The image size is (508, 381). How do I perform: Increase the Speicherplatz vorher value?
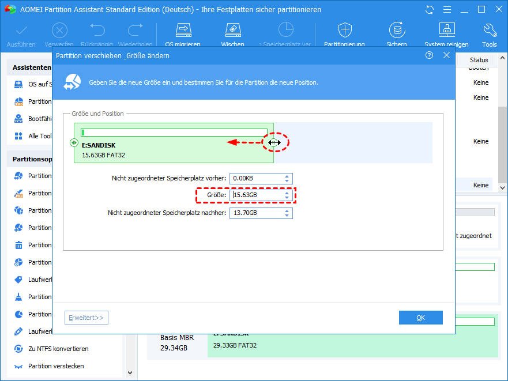point(287,176)
